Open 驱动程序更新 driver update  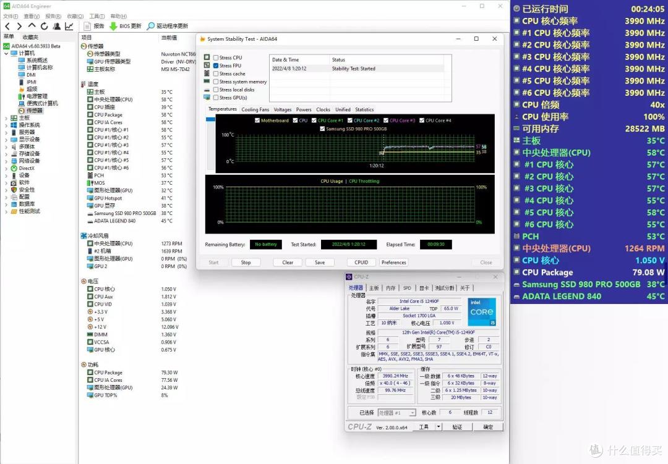tap(168, 27)
